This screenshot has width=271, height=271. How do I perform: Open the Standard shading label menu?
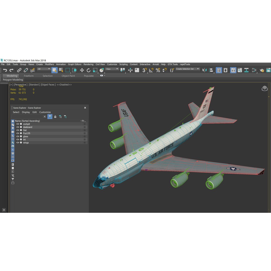[34, 85]
